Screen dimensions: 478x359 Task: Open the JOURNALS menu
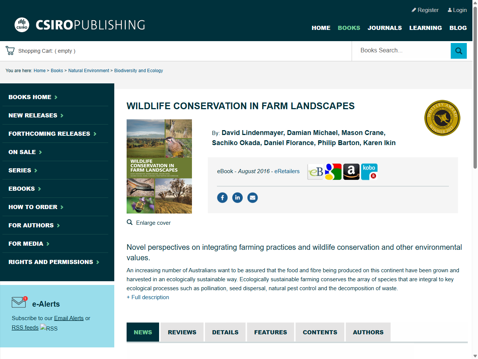point(385,28)
